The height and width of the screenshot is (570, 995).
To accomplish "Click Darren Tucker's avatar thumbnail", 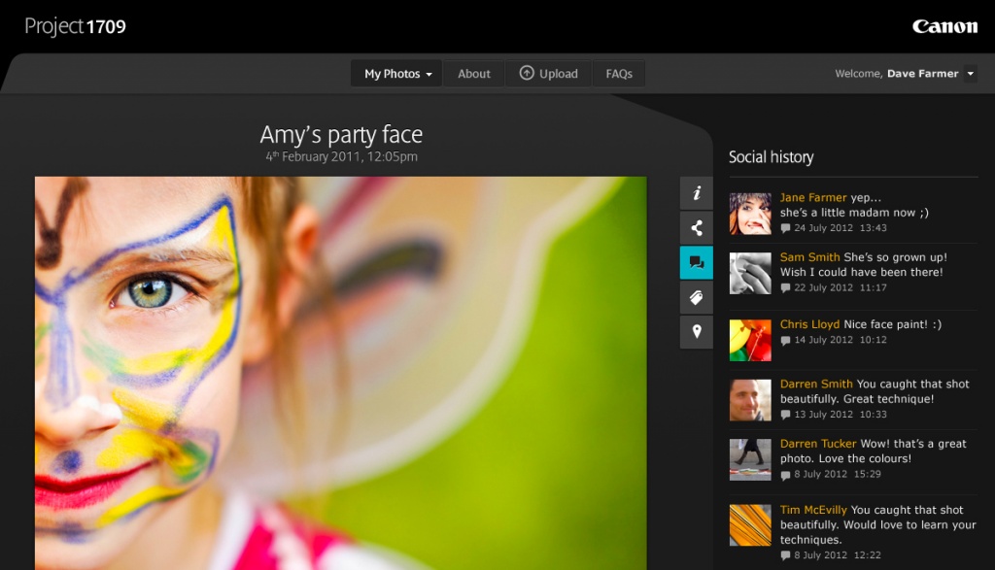I will click(x=750, y=459).
